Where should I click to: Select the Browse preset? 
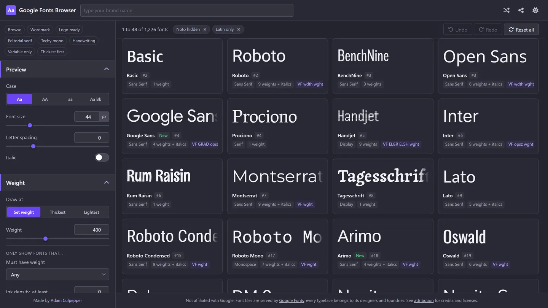(15, 30)
